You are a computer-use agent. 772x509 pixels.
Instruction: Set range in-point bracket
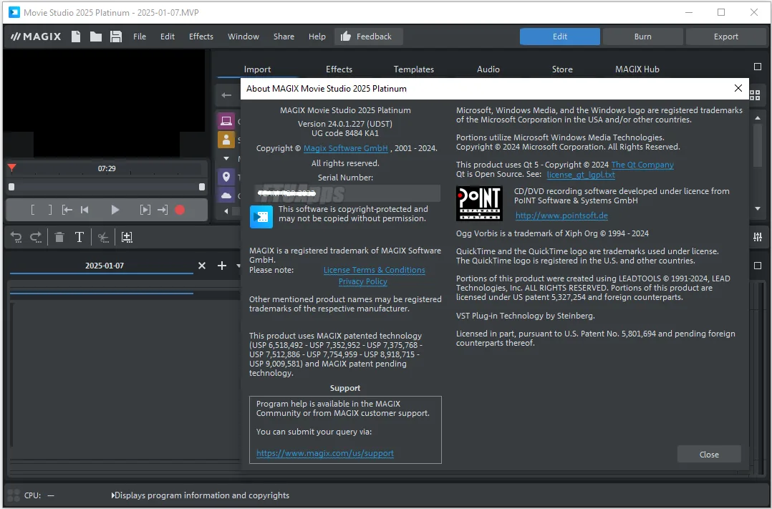[x=32, y=210]
